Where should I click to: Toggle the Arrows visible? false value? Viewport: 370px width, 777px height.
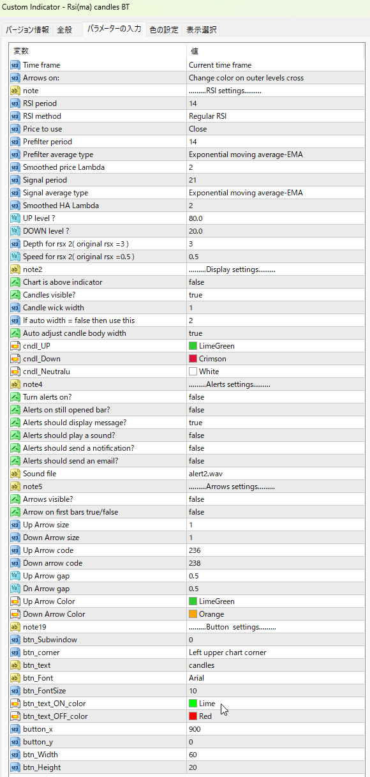276,499
